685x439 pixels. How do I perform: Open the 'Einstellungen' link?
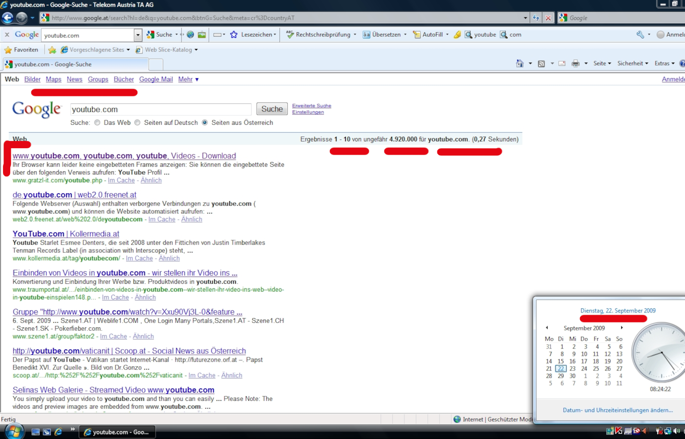click(308, 112)
